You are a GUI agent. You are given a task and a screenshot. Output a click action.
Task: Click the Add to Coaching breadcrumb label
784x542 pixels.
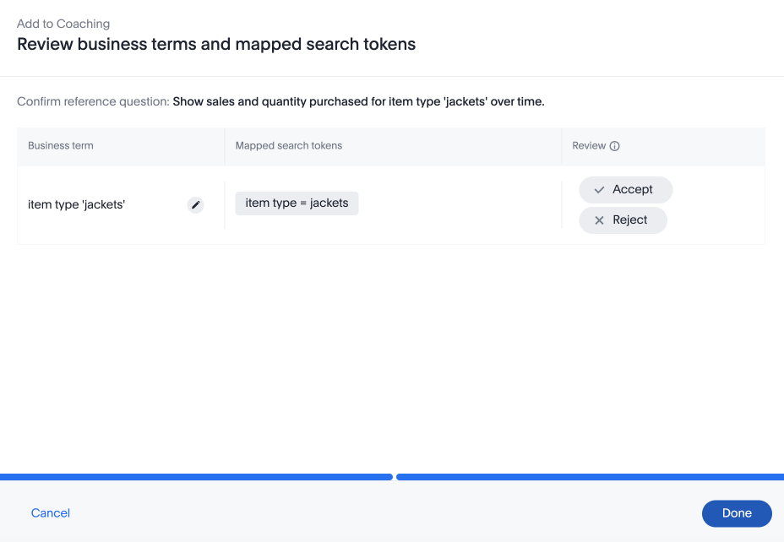[x=63, y=24]
